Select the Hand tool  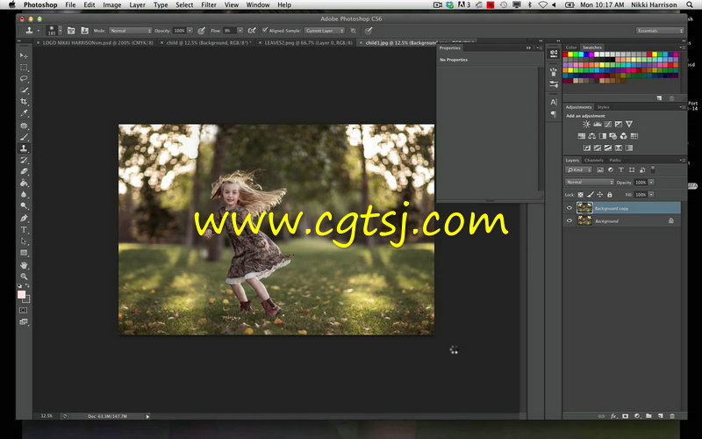pos(24,265)
